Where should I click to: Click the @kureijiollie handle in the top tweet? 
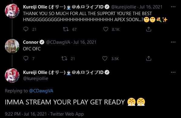(123, 7)
